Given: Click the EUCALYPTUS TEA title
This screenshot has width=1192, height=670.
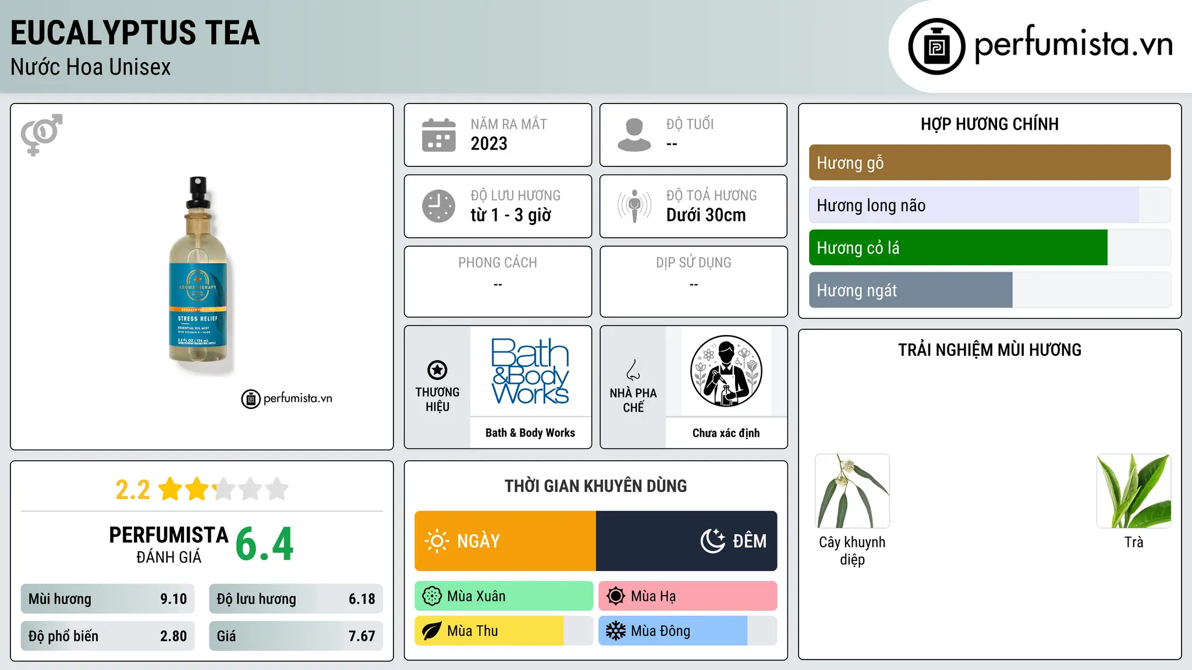Looking at the screenshot, I should coord(135,33).
